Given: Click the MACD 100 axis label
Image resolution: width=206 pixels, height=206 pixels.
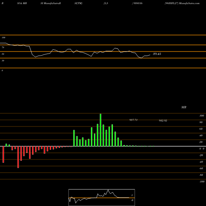Looking at the screenshot, I should click(x=202, y=116).
